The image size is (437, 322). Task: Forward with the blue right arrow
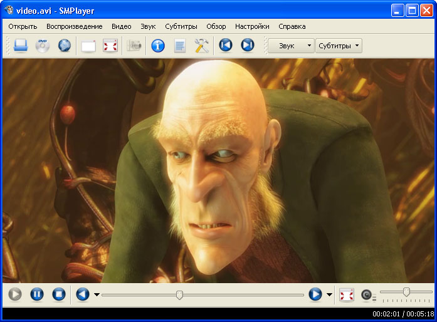(x=315, y=294)
